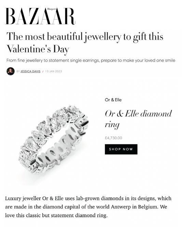This screenshot has height=233, width=182.
Task: Open Jessica Davis author avatar photo
Action: [11, 71]
